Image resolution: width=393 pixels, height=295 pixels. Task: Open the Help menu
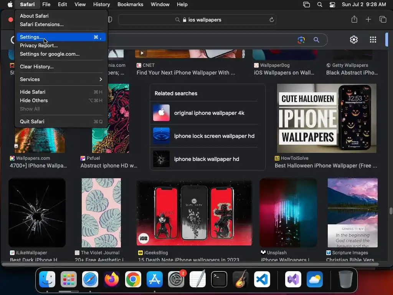182,5
